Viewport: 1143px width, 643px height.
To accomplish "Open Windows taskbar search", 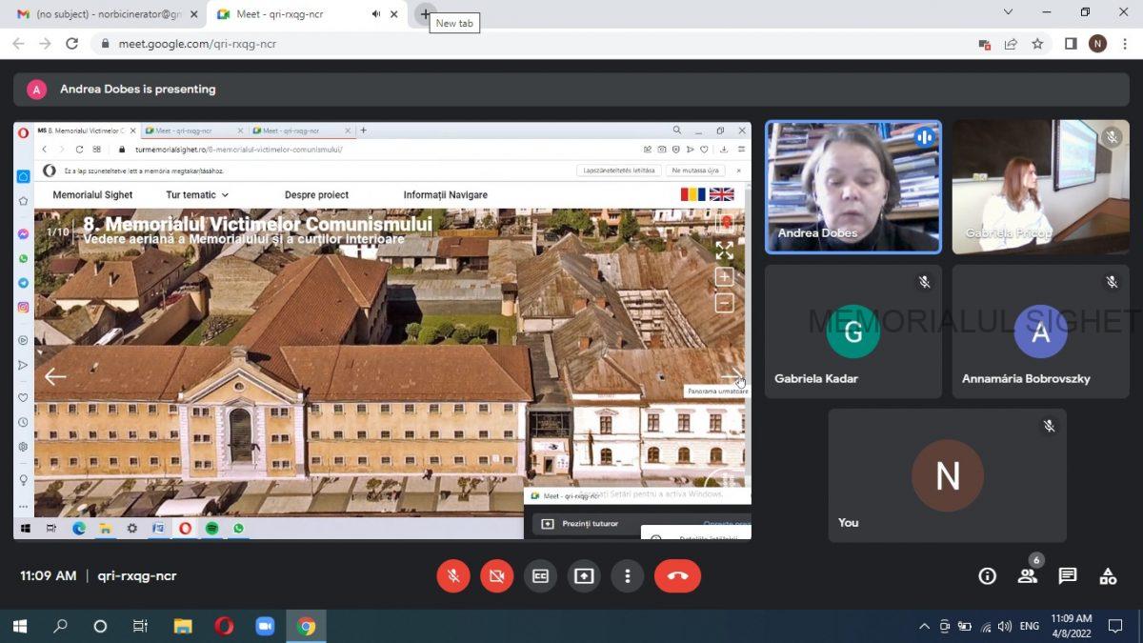I will (61, 626).
